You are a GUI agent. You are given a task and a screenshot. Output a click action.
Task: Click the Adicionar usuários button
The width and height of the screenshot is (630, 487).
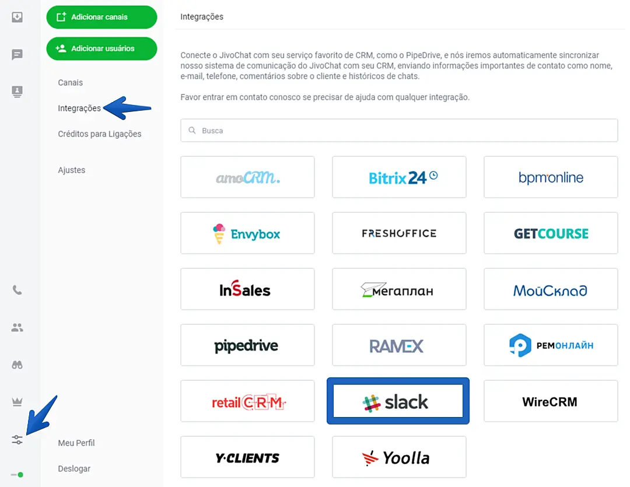tap(101, 48)
